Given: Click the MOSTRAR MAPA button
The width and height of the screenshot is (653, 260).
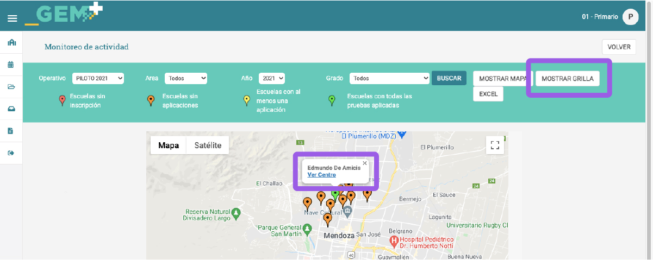Looking at the screenshot, I should (502, 79).
